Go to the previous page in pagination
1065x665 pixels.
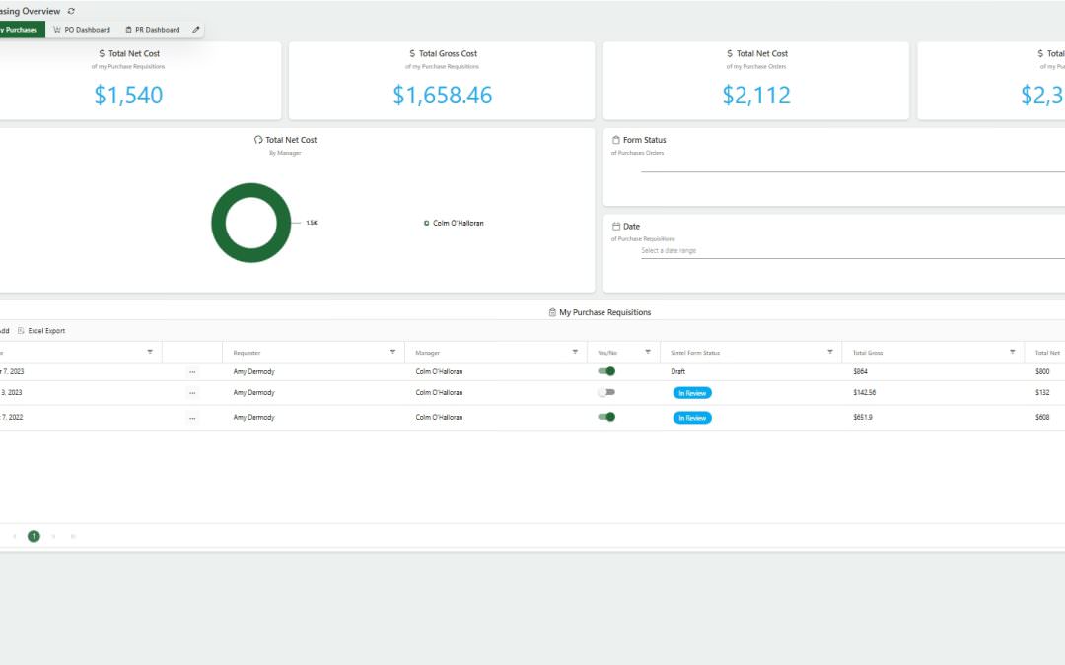[x=15, y=536]
